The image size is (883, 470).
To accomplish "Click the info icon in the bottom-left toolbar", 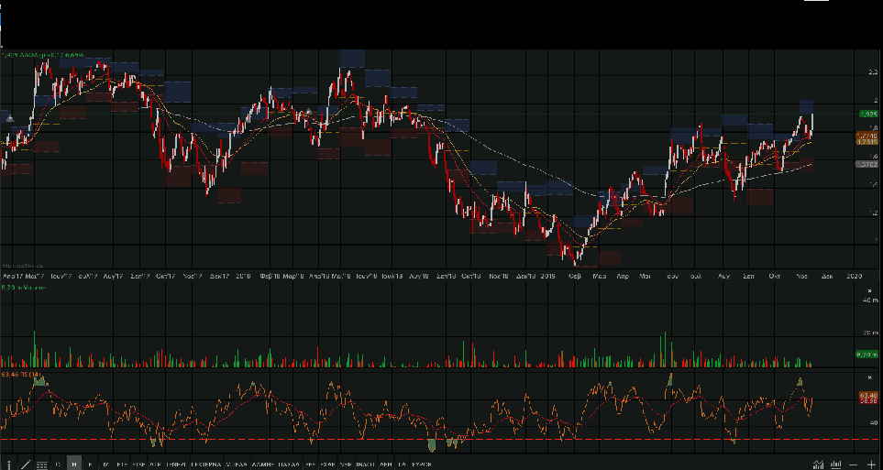I will click(x=9, y=465).
